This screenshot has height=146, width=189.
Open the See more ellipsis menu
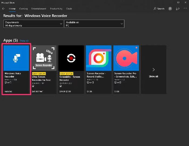pyautogui.click(x=185, y=8)
